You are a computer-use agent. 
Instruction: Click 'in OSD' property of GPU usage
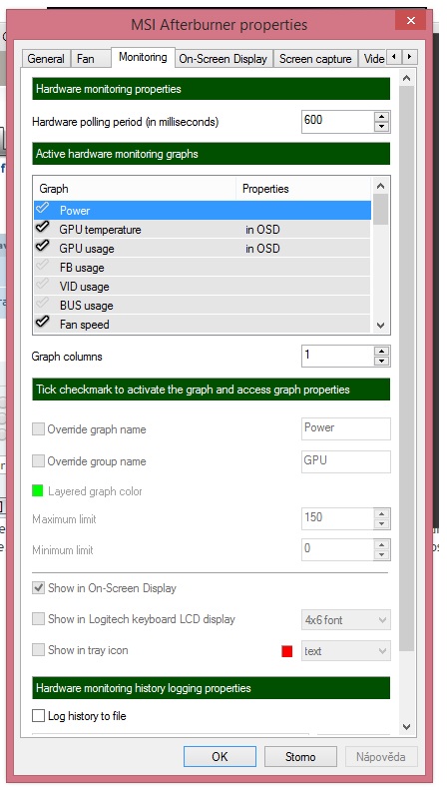pos(262,249)
